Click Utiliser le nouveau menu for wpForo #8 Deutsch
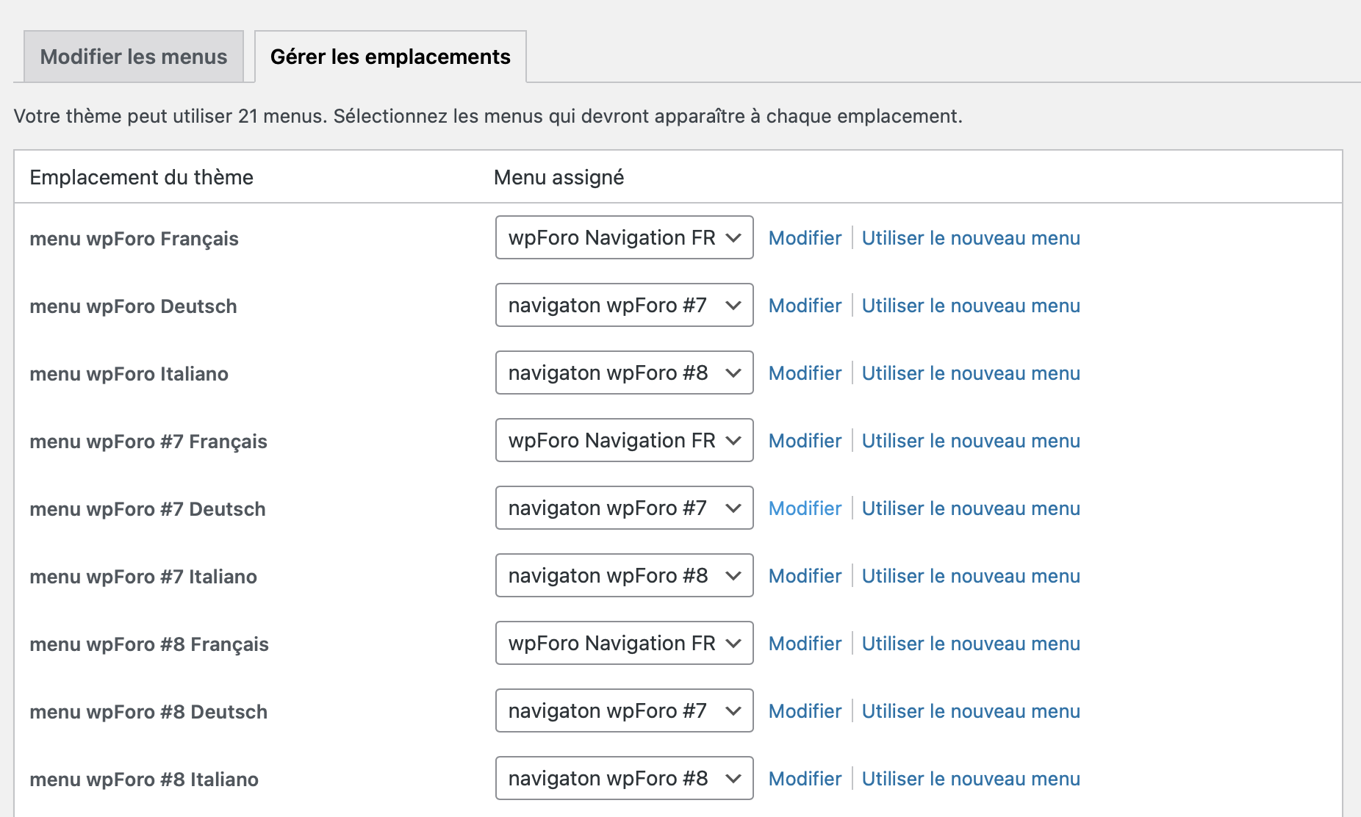The height and width of the screenshot is (817, 1361). [970, 711]
